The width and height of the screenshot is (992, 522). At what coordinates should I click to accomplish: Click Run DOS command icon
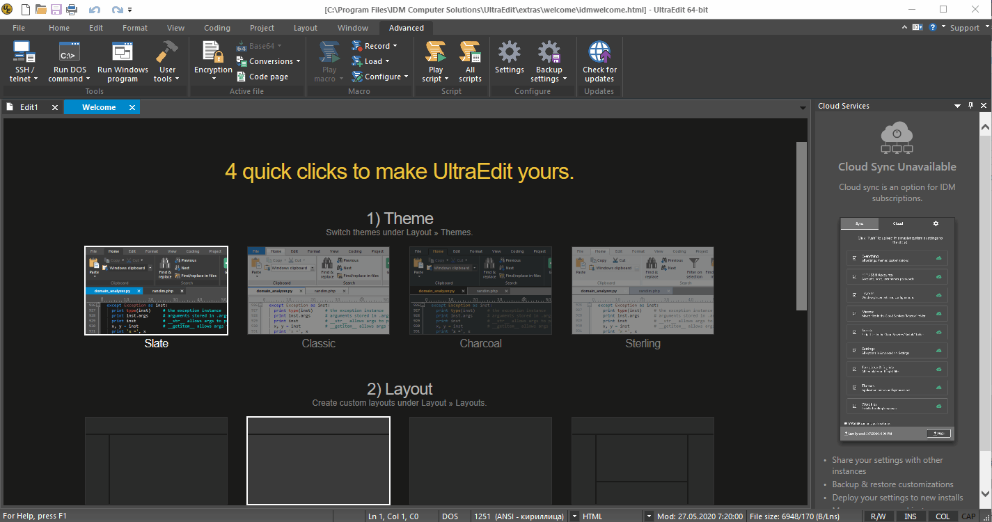(69, 53)
